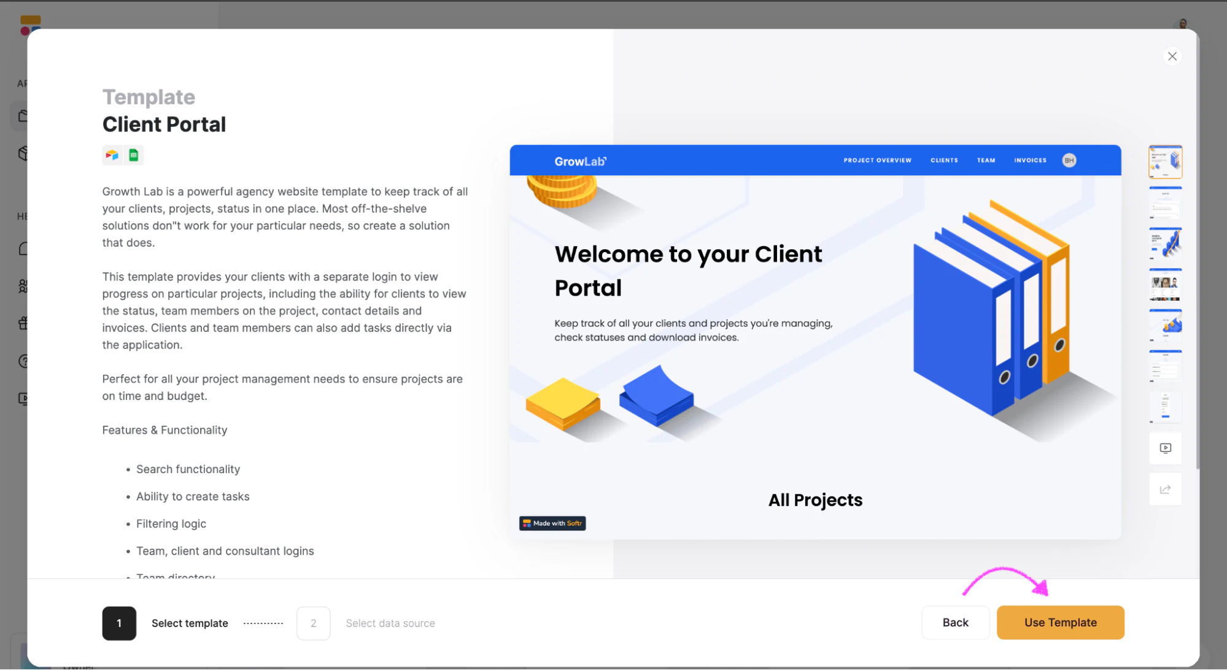Viewport: 1227px width, 670px height.
Task: Click step 1 number box
Action: pos(119,623)
